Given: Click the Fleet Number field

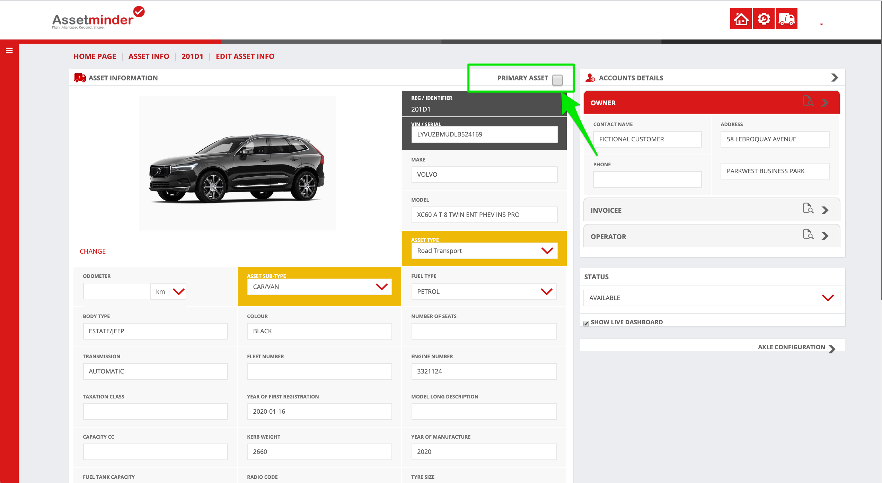Looking at the screenshot, I should [x=319, y=371].
